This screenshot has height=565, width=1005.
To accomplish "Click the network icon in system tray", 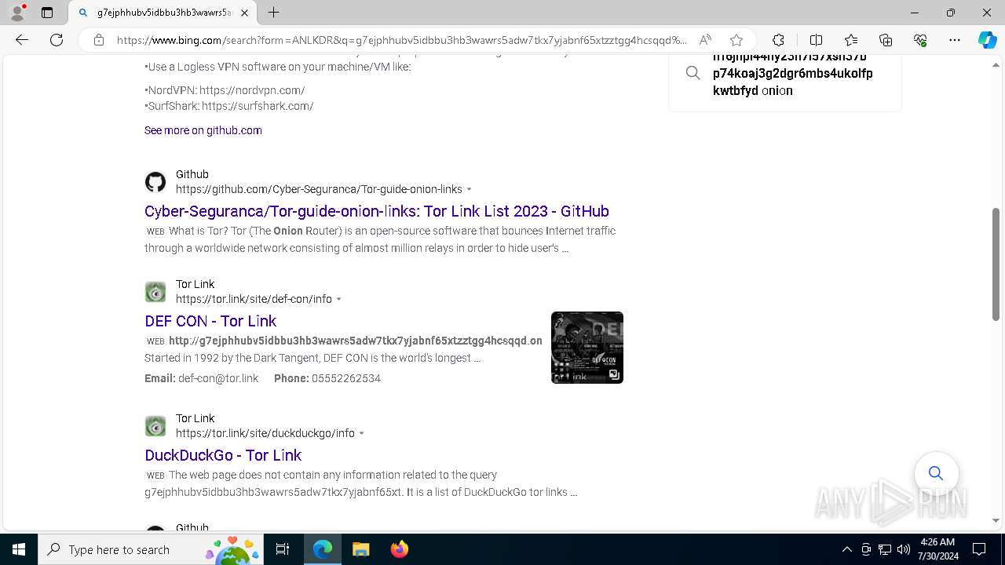I will (x=885, y=549).
